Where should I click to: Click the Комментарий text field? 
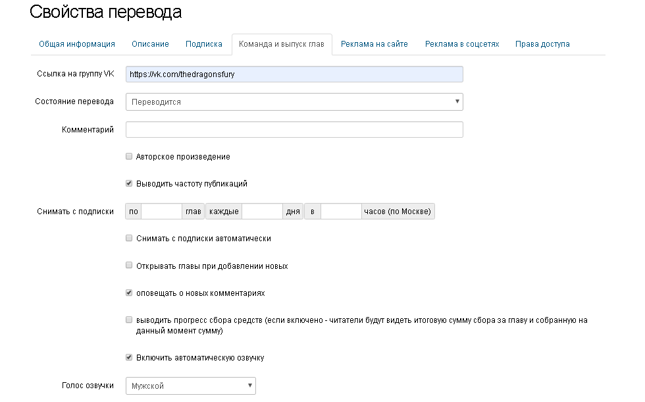pos(294,130)
